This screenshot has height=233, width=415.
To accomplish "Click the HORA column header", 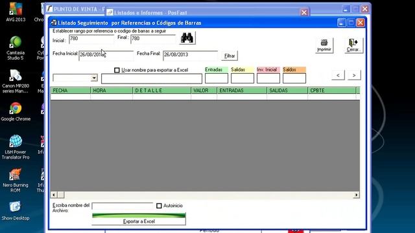I will point(112,91).
